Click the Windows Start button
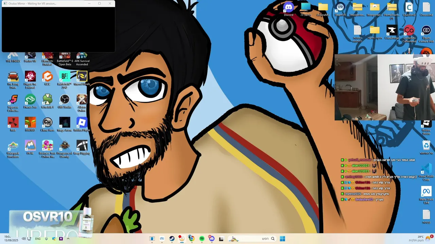The height and width of the screenshot is (244, 435). pos(282,239)
